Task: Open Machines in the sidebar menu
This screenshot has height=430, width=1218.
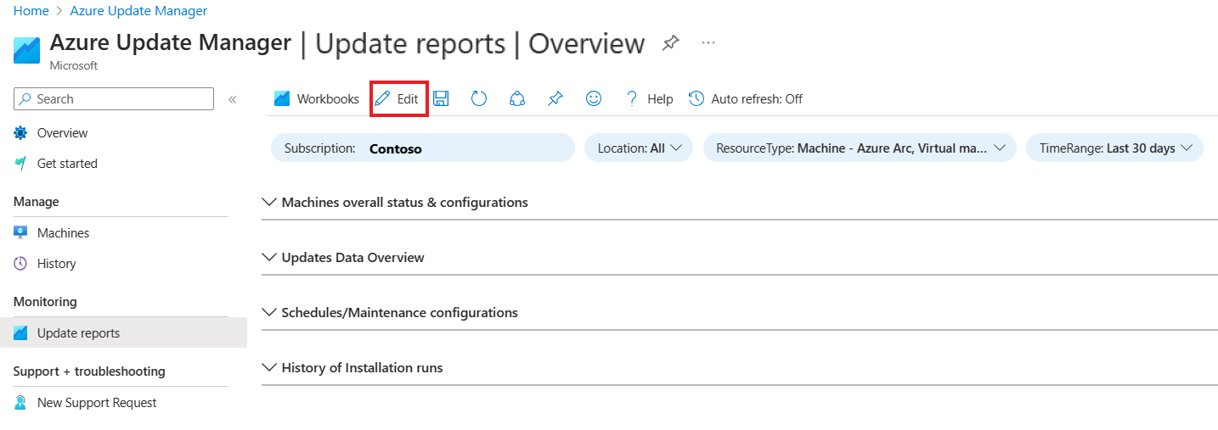Action: (63, 233)
